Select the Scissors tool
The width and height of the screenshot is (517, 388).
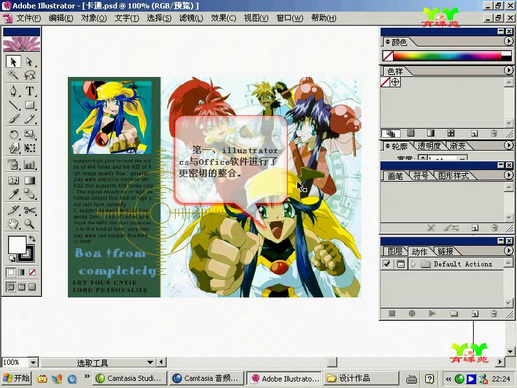(x=30, y=210)
